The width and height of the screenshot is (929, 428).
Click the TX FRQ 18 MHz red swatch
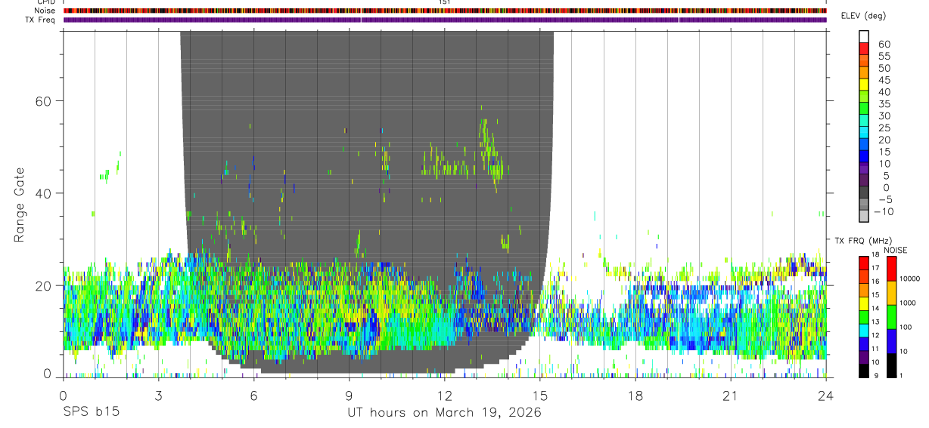click(863, 263)
